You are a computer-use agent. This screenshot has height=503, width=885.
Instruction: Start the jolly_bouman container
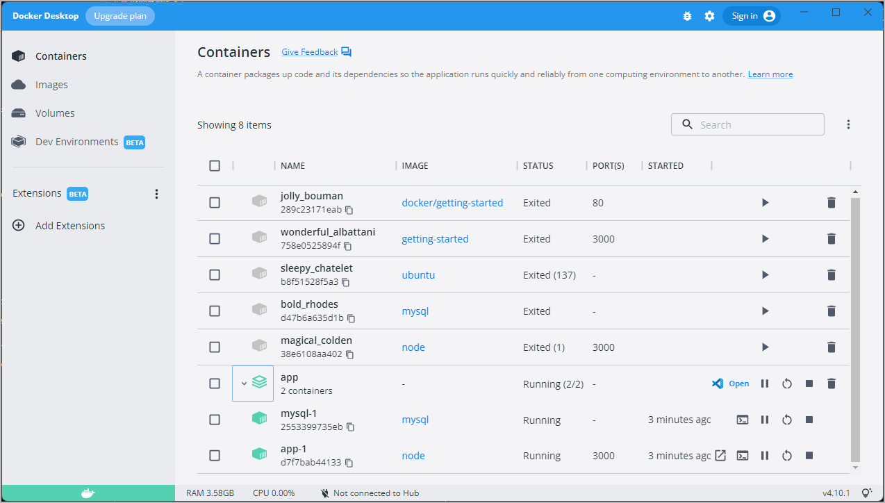(765, 203)
